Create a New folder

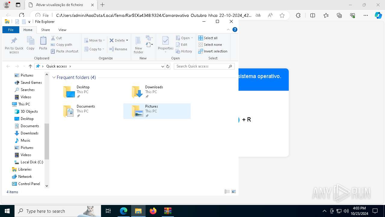(x=138, y=45)
